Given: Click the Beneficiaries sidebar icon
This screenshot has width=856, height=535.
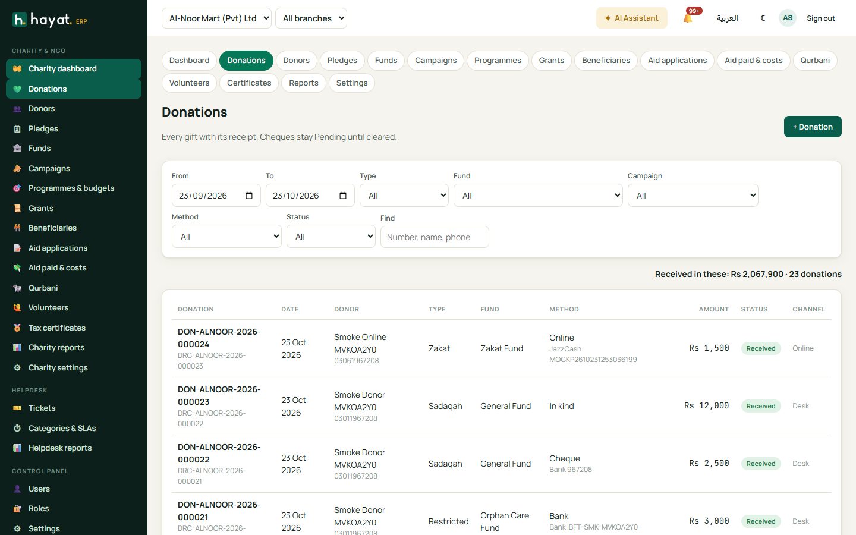Looking at the screenshot, I should 17,228.
